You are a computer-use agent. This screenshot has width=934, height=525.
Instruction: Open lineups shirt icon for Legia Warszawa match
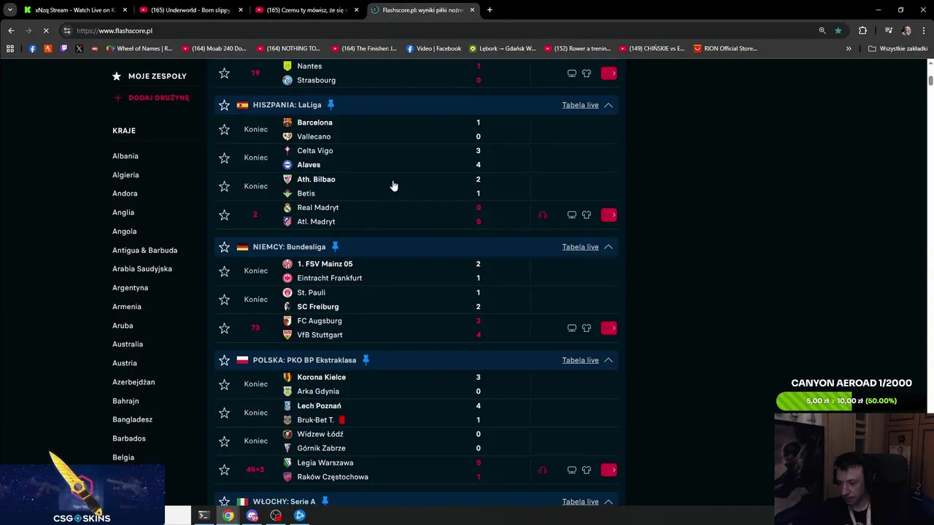pos(587,470)
